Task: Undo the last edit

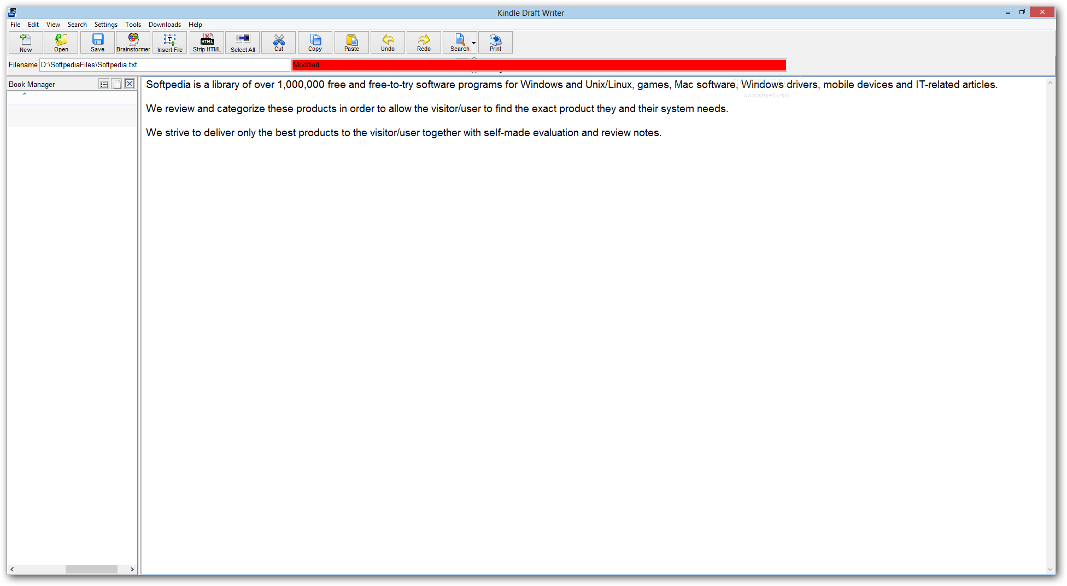Action: point(388,43)
